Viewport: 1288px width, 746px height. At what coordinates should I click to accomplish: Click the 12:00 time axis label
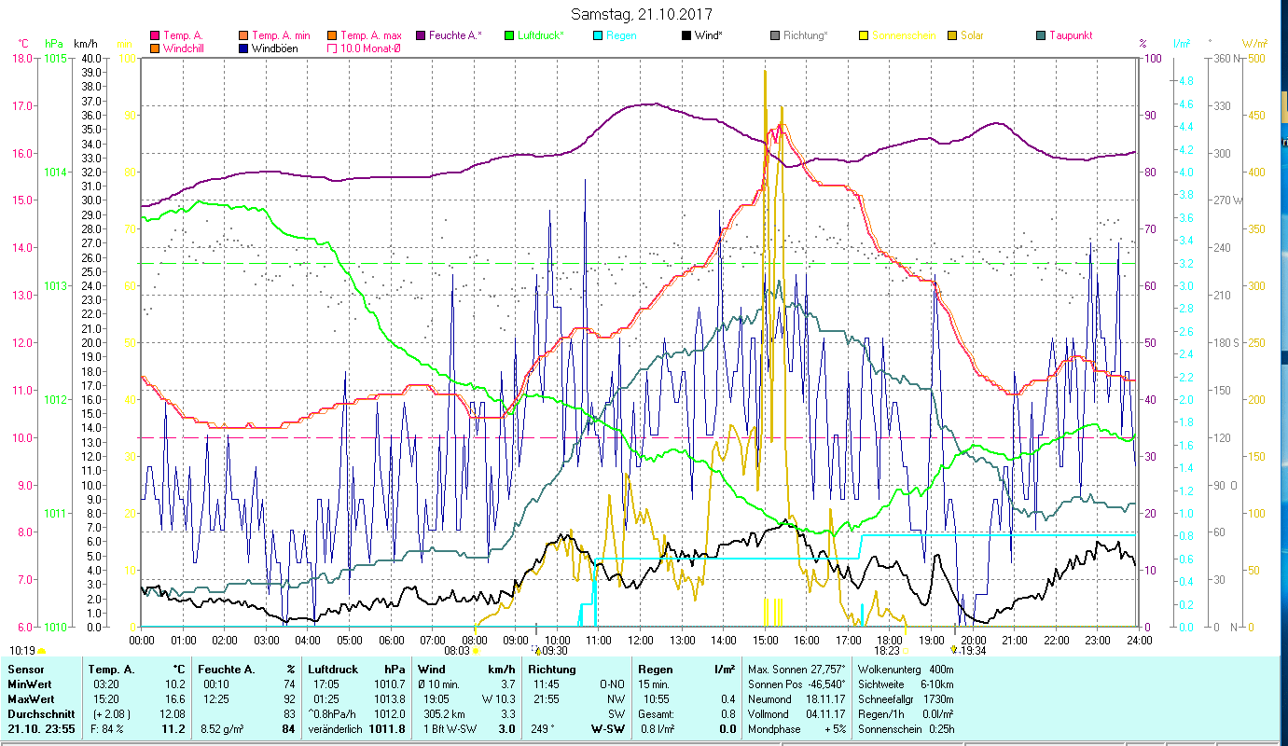click(640, 640)
